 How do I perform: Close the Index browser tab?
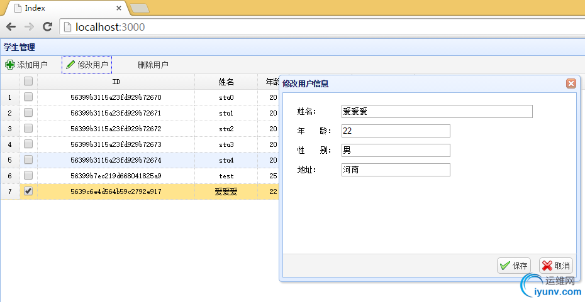tap(119, 8)
